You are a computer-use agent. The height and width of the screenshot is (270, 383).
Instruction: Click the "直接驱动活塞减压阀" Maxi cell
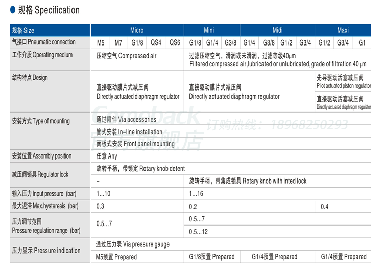coord(343,102)
